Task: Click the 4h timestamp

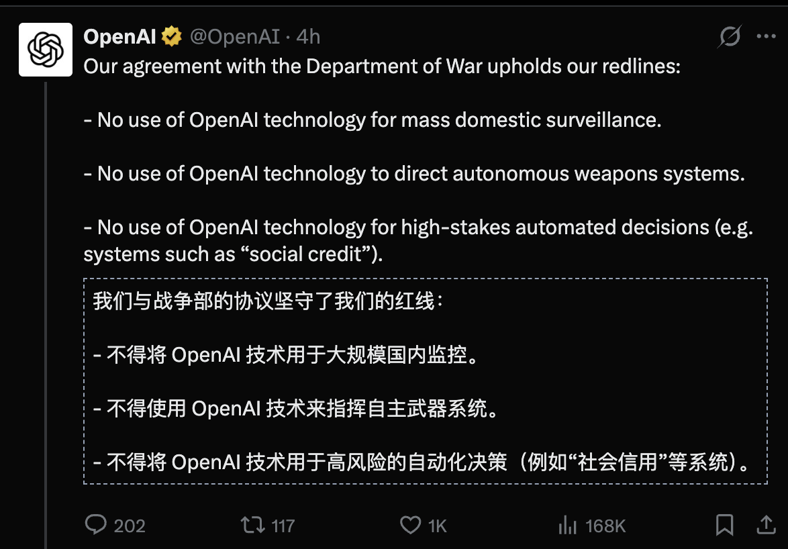Action: [x=308, y=37]
